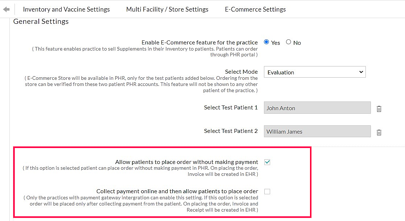Click the Select Mode label text
The height and width of the screenshot is (221, 405).
click(x=241, y=72)
